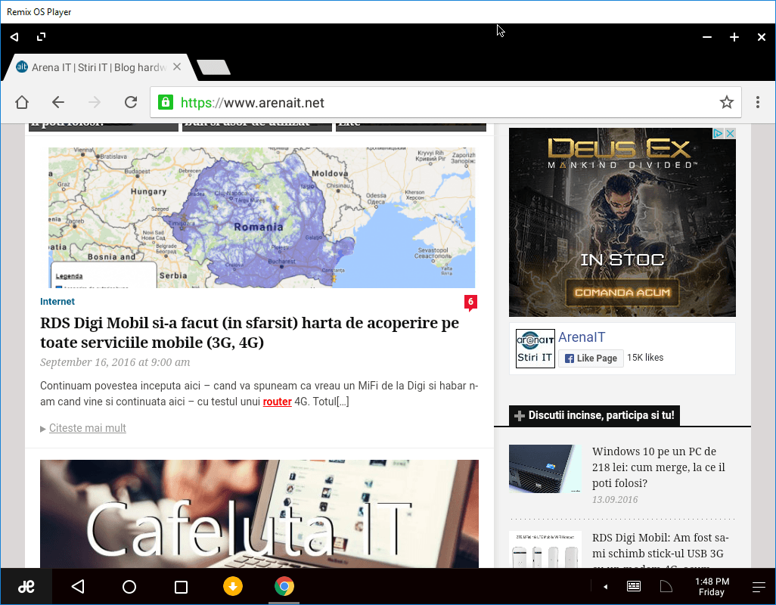This screenshot has width=776, height=605.
Task: Click the Remix OS back arrow in title bar
Action: [14, 36]
